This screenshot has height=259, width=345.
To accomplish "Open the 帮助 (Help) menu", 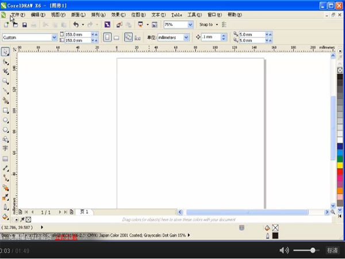I will (x=235, y=15).
